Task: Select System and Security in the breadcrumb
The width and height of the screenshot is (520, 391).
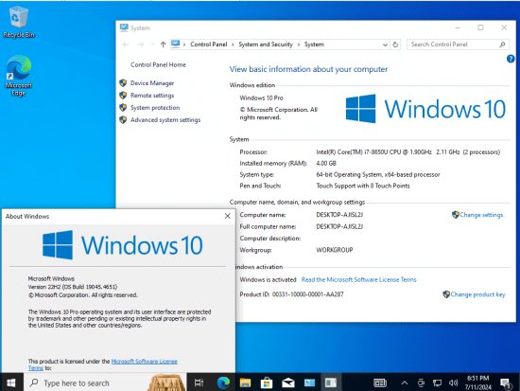Action: (x=266, y=44)
